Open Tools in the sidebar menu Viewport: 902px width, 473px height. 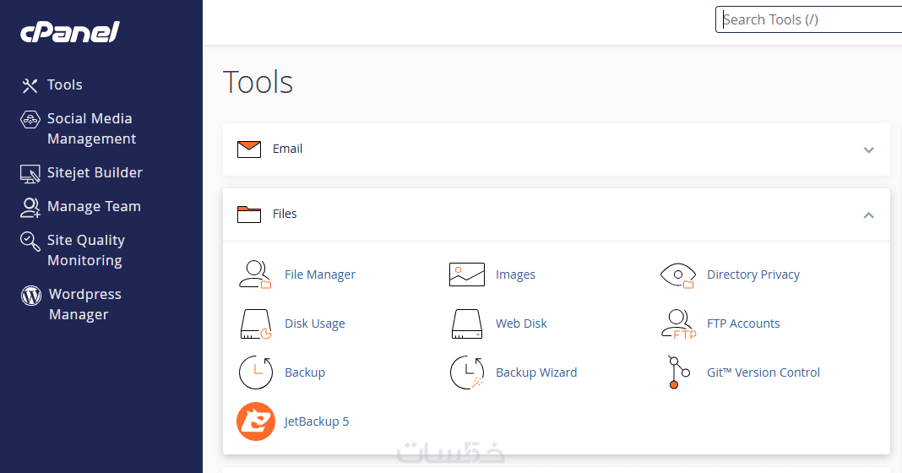tap(64, 85)
